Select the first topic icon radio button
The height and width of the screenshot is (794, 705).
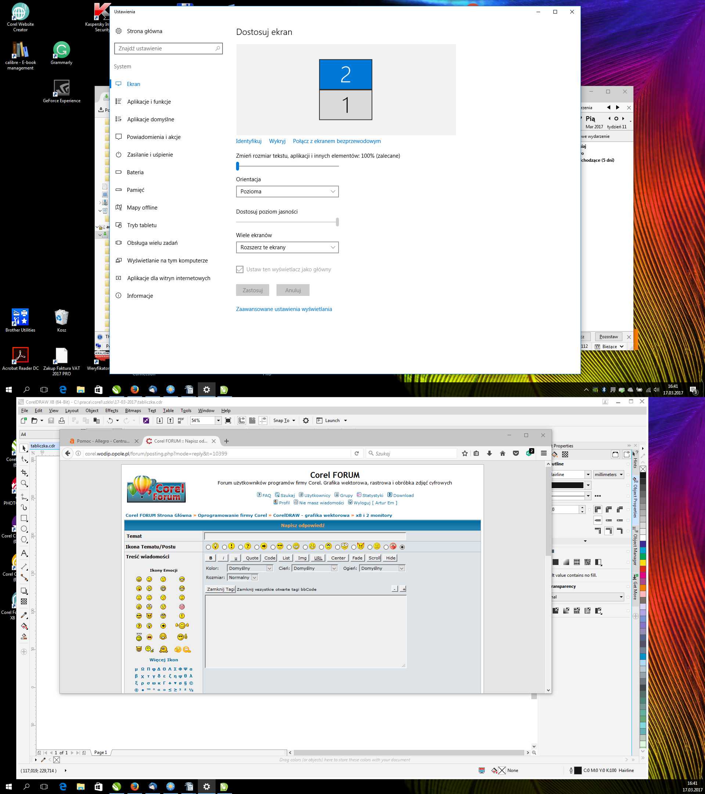click(x=208, y=547)
